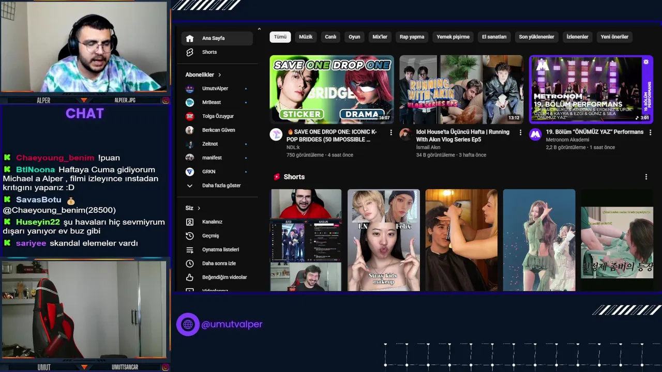This screenshot has height=372, width=662.
Task: Click İsmail Akın channel avatar under video
Action: [x=406, y=135]
